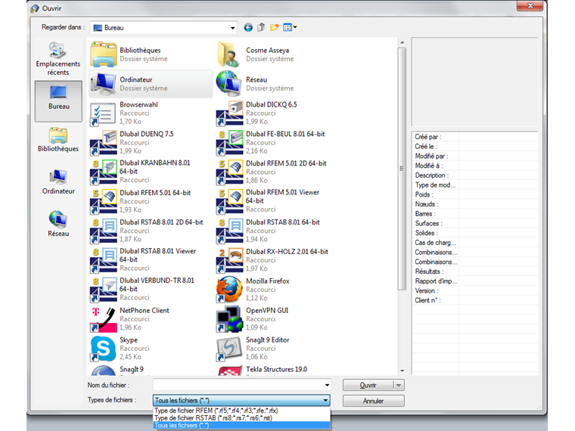Screen dimensions: 575x431
Task: Open the view menu icon in toolbar
Action: click(x=290, y=27)
